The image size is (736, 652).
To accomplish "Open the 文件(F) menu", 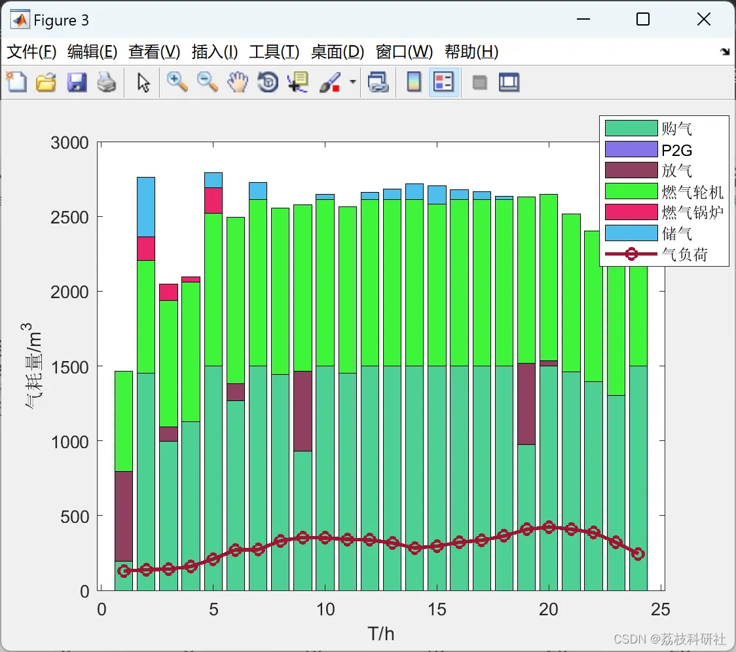I will pos(31,52).
